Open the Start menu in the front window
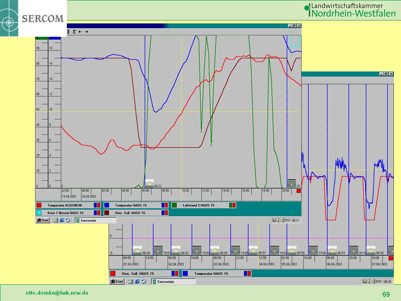This screenshot has width=401, height=301. click(43, 220)
